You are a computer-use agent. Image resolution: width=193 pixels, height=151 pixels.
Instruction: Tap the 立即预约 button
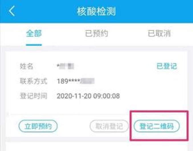click(x=38, y=126)
